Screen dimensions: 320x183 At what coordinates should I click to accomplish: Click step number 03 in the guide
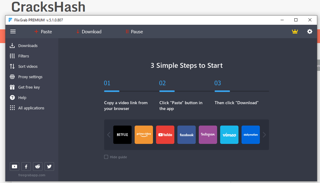(217, 83)
